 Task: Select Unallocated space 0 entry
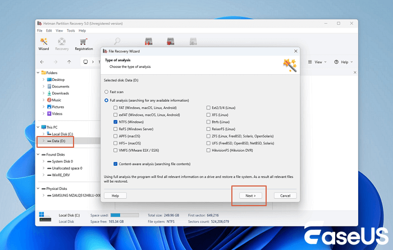(67, 168)
